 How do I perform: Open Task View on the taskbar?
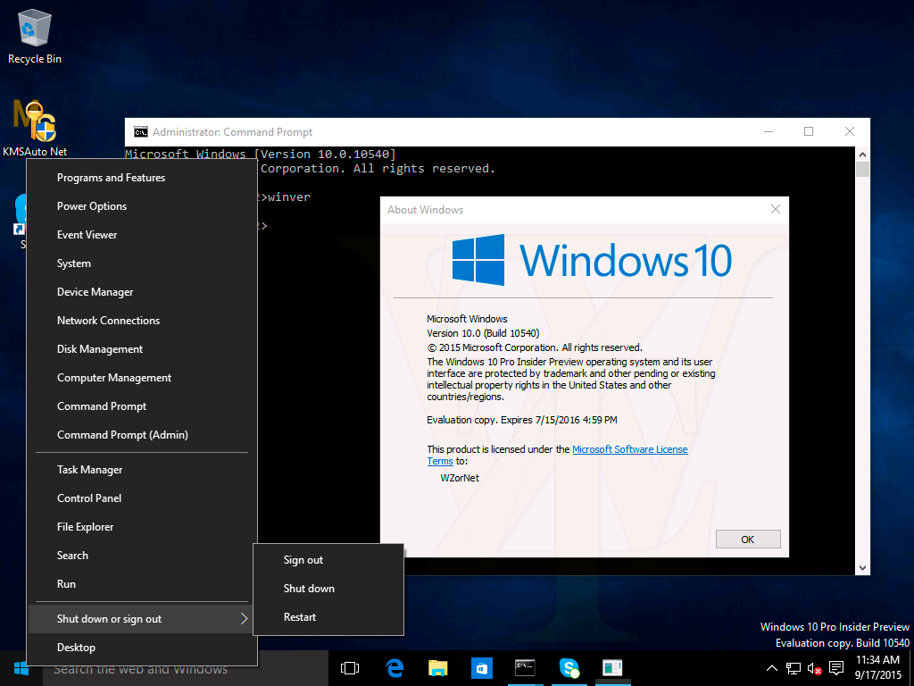(x=350, y=668)
